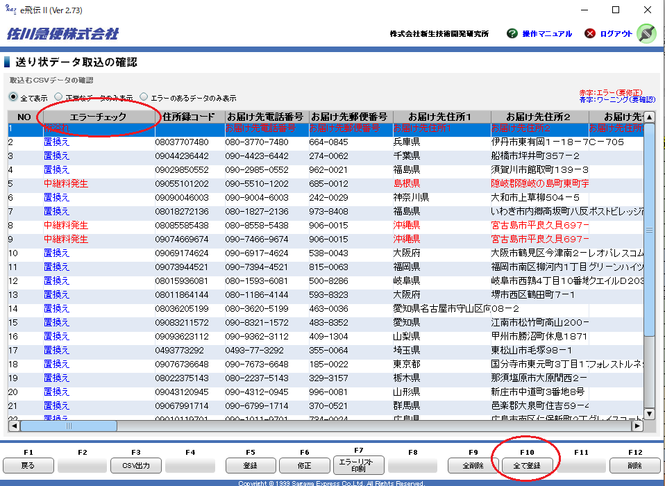
Task: Click the green plug connection status icon
Action: (x=646, y=33)
